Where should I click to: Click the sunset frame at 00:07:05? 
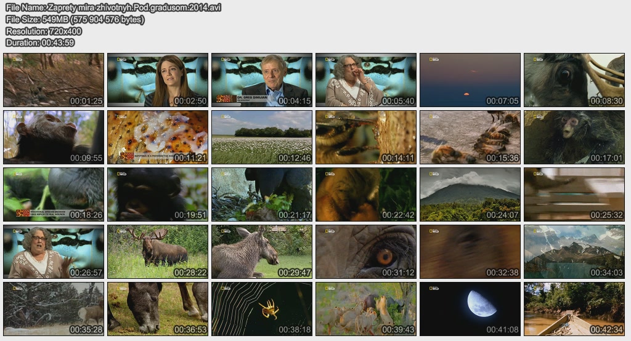point(470,79)
